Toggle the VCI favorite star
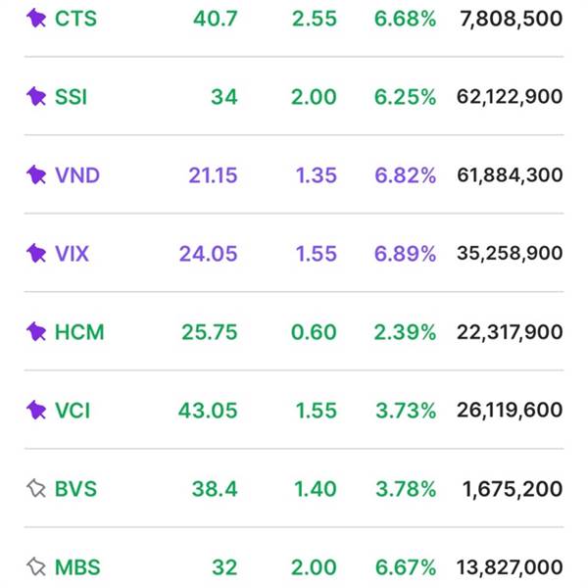 [x=36, y=410]
